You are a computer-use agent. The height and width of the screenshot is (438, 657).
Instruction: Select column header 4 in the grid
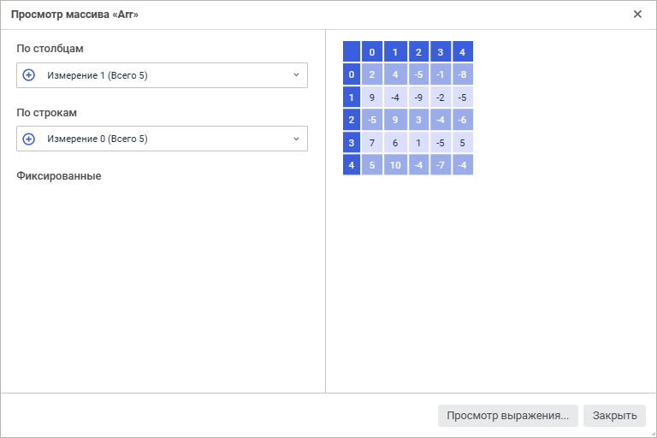462,52
